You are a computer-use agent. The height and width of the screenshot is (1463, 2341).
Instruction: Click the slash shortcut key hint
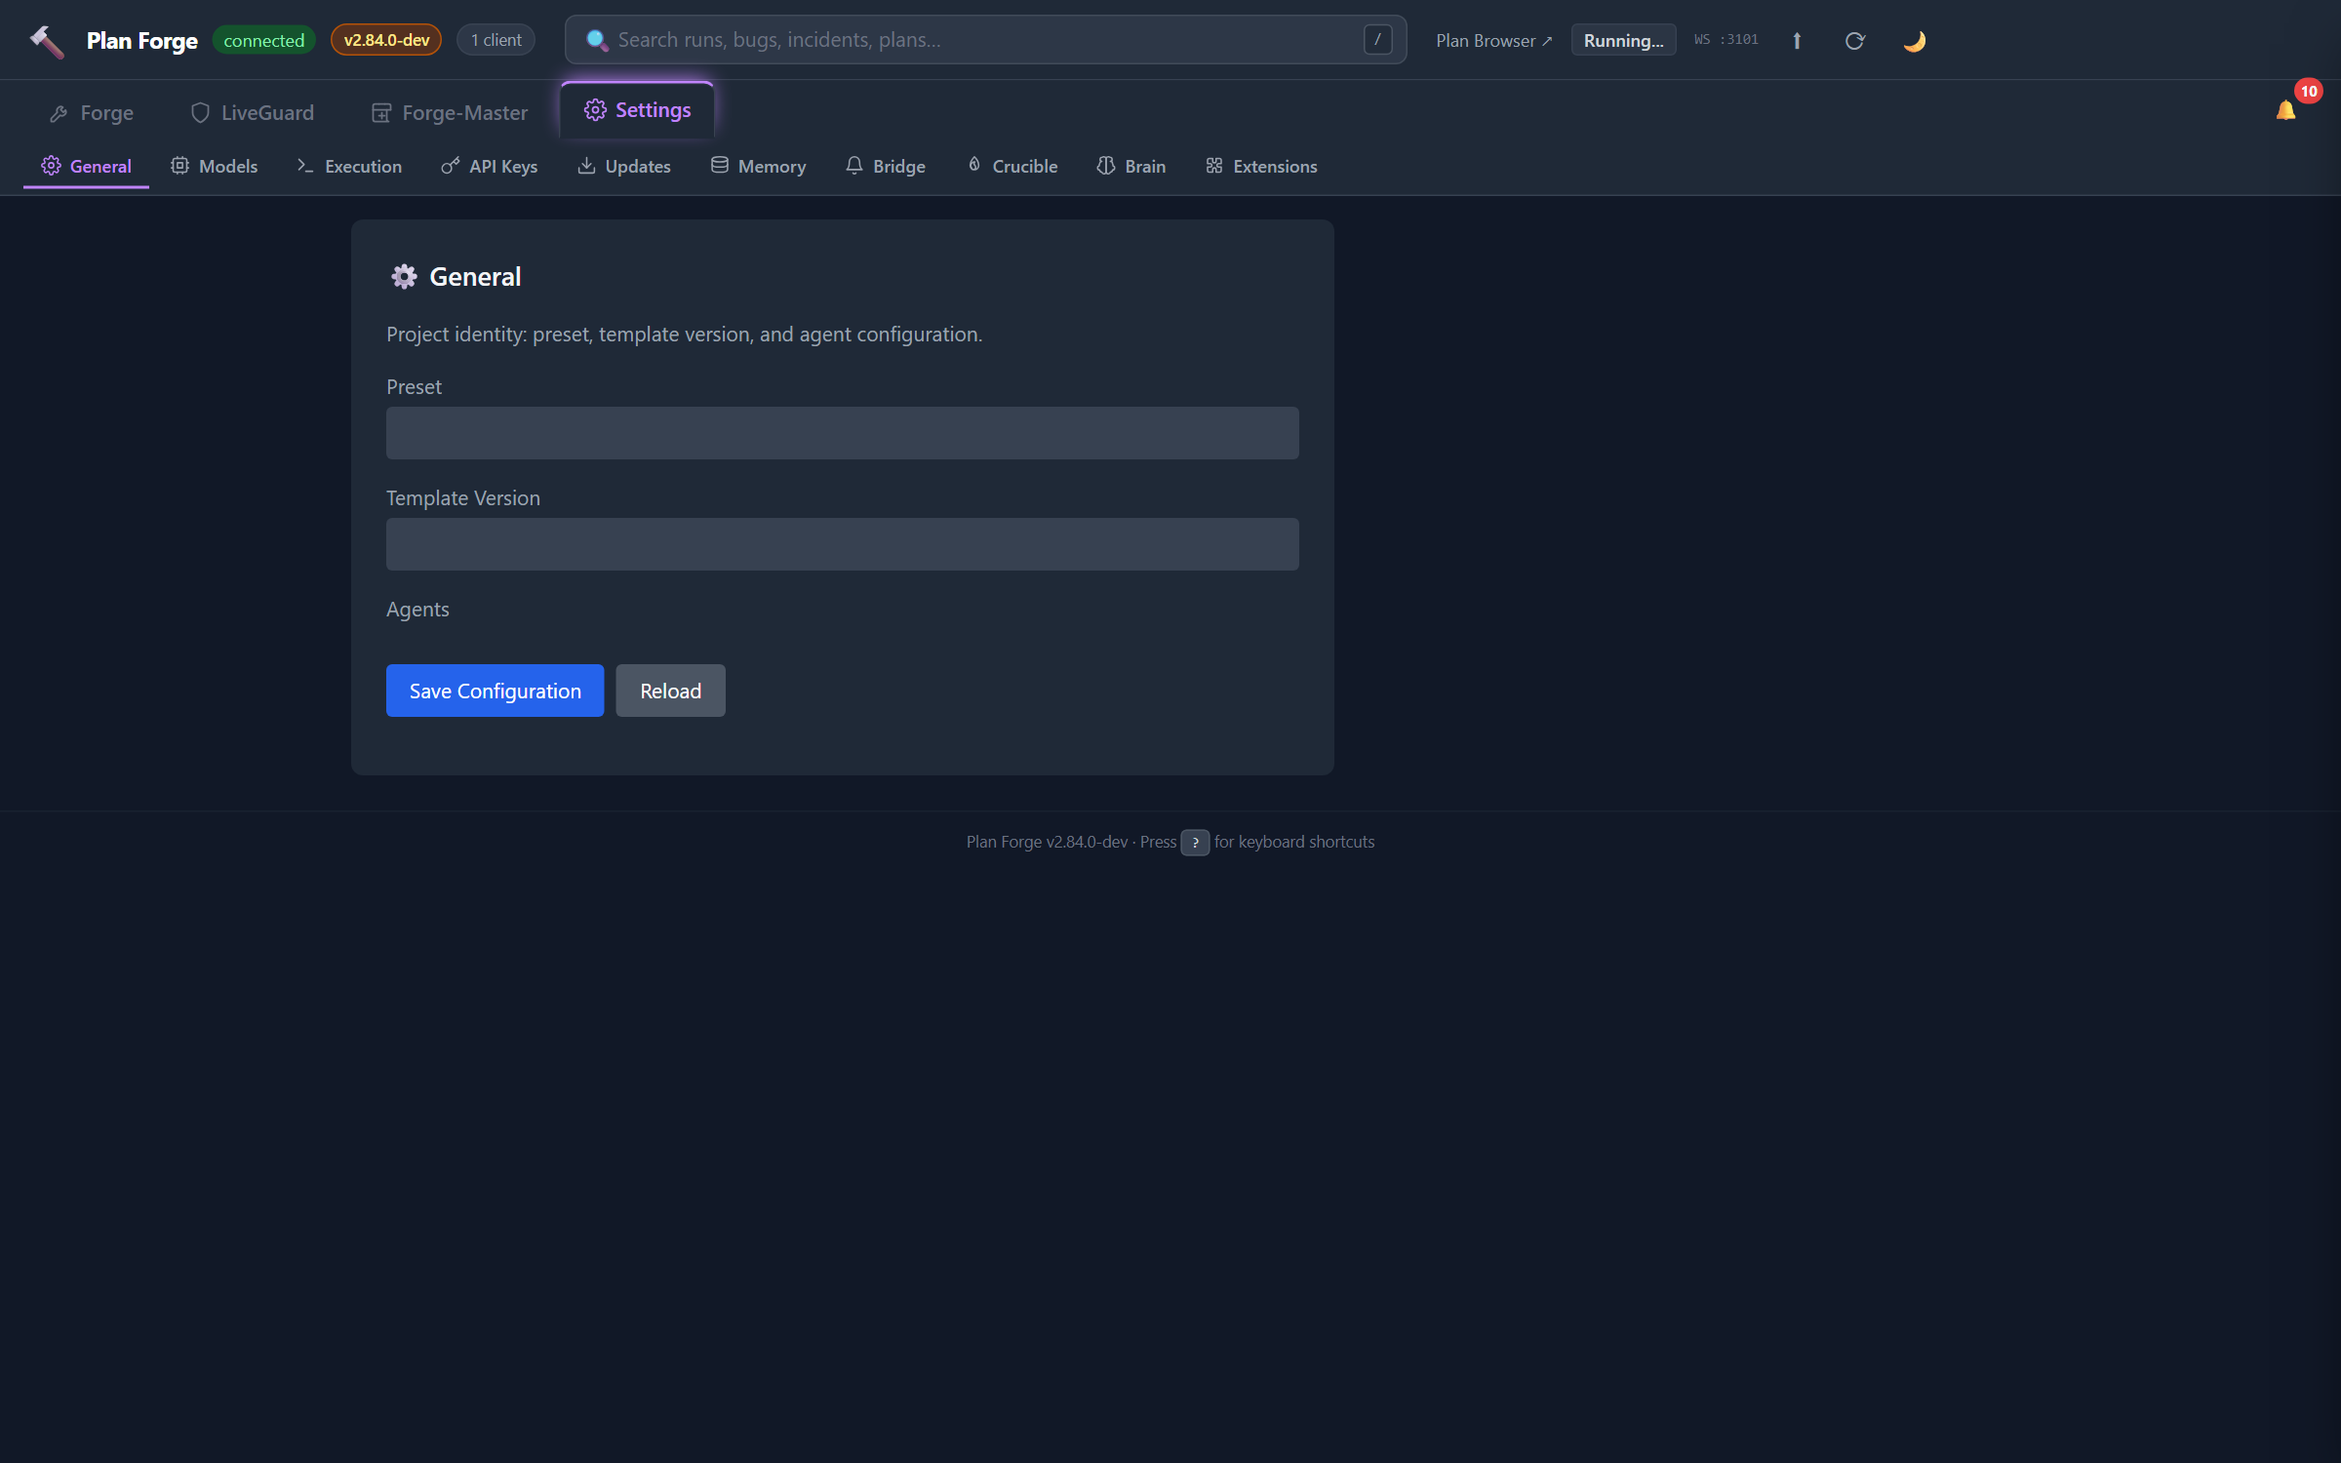click(1377, 40)
